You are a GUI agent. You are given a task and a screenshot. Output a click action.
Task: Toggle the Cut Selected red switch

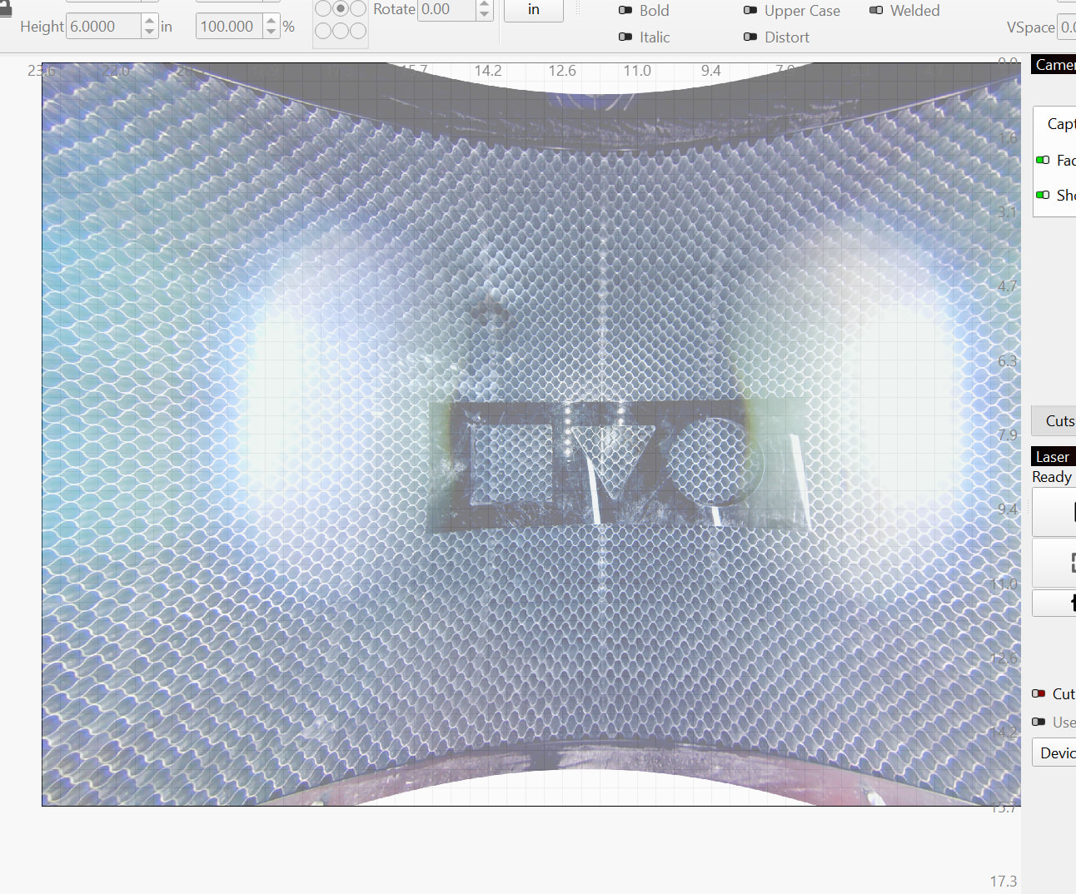[1039, 693]
